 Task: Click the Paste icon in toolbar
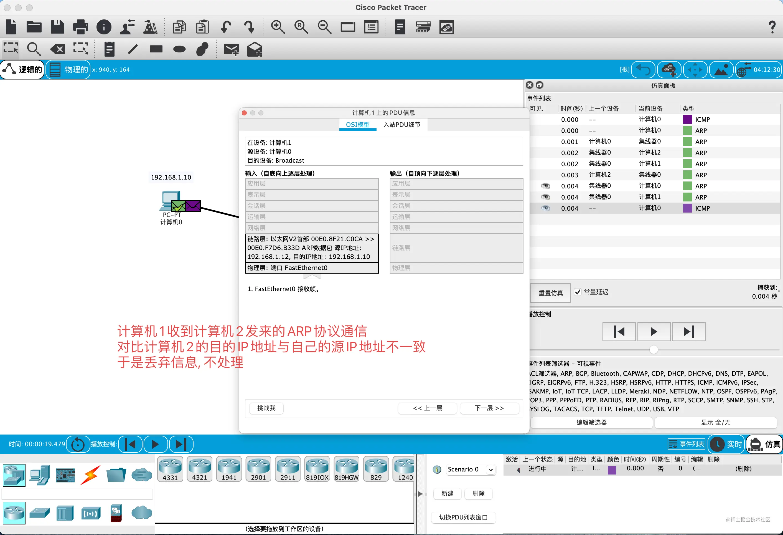(202, 27)
